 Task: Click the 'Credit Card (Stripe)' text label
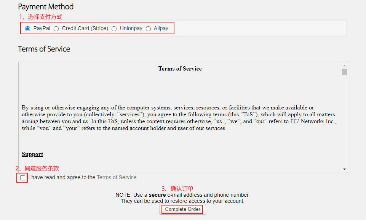click(85, 29)
